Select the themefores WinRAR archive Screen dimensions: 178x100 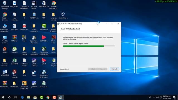tap(5, 84)
